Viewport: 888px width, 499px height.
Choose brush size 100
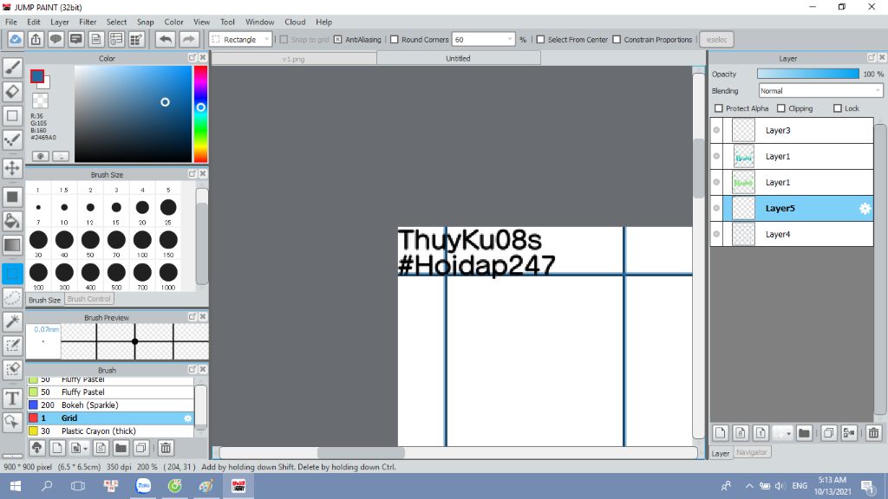(x=142, y=240)
